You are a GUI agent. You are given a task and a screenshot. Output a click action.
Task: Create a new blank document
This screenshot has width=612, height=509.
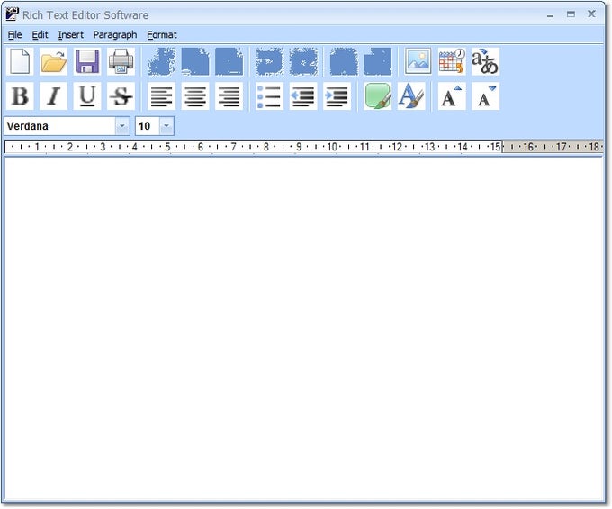coord(20,61)
